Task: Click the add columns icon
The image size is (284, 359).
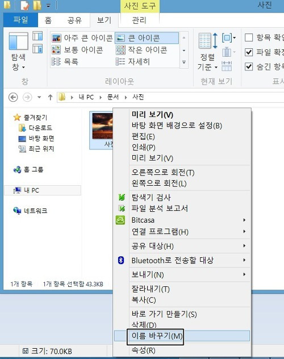Action: coord(228,52)
